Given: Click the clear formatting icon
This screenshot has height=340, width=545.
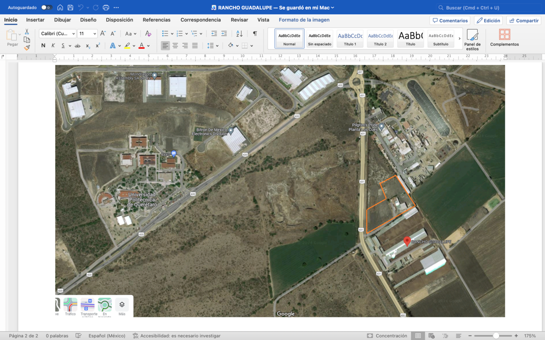Looking at the screenshot, I should [148, 34].
